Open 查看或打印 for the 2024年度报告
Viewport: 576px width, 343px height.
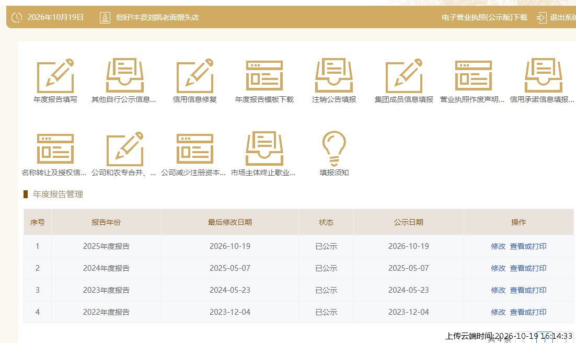tap(528, 268)
